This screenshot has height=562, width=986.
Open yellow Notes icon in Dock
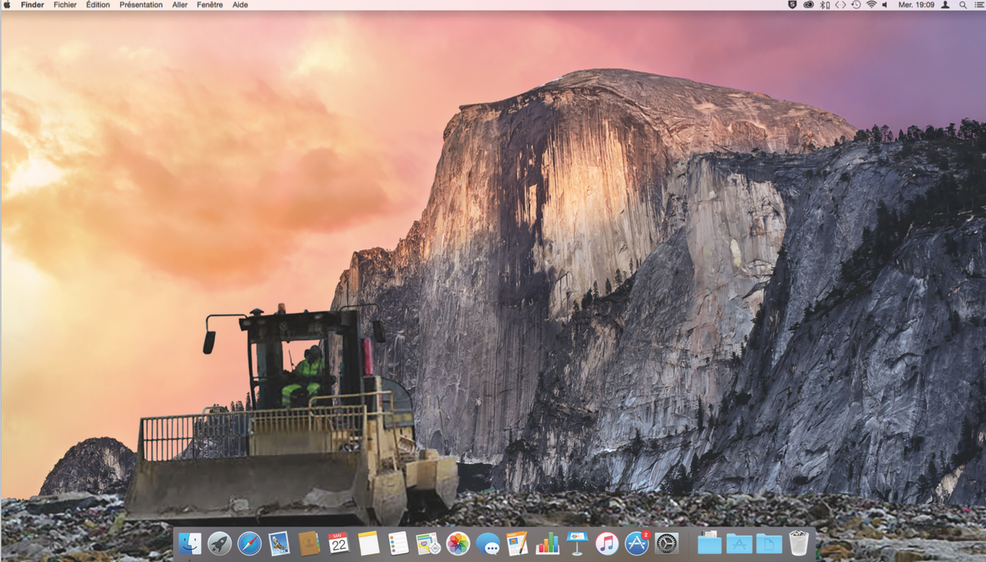(369, 544)
